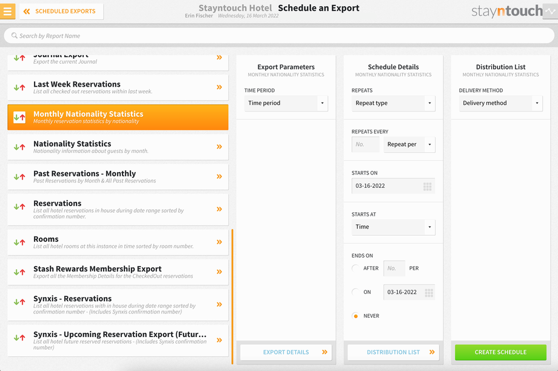The height and width of the screenshot is (371, 558).
Task: Click export arrows icon for Rooms row
Action: [19, 242]
